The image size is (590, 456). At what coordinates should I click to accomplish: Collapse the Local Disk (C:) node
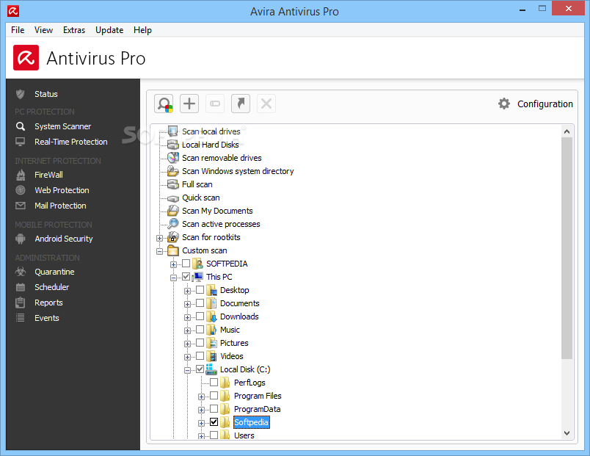tap(187, 371)
